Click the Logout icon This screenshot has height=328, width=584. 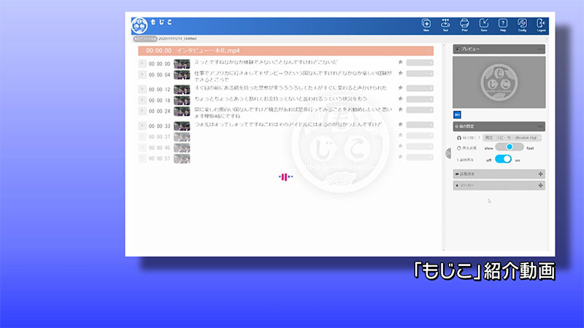(541, 25)
